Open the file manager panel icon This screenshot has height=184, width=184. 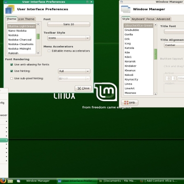tap(10, 181)
